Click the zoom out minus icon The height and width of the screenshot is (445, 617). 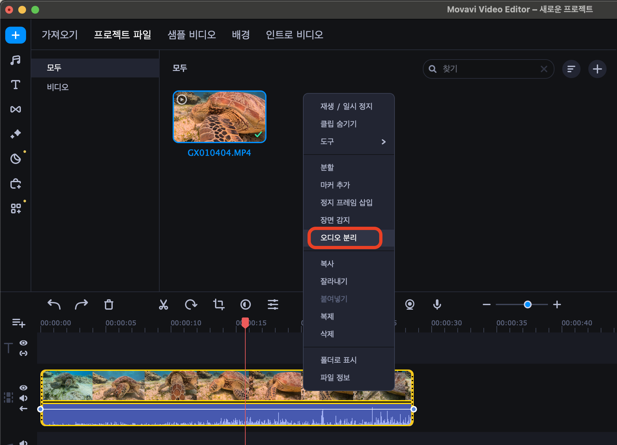(x=487, y=304)
